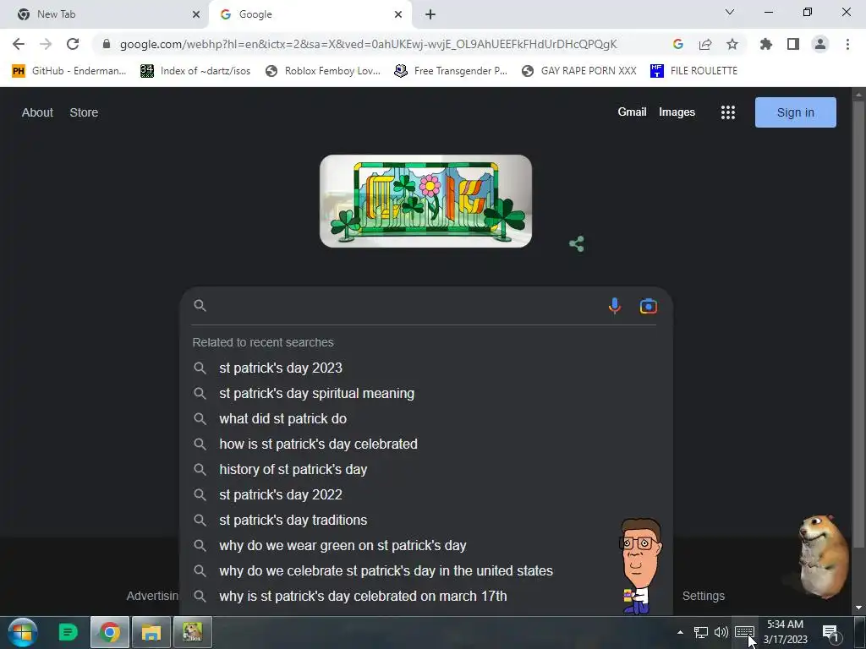The image size is (866, 649).
Task: Toggle the Chrome side panel icon
Action: 793,44
